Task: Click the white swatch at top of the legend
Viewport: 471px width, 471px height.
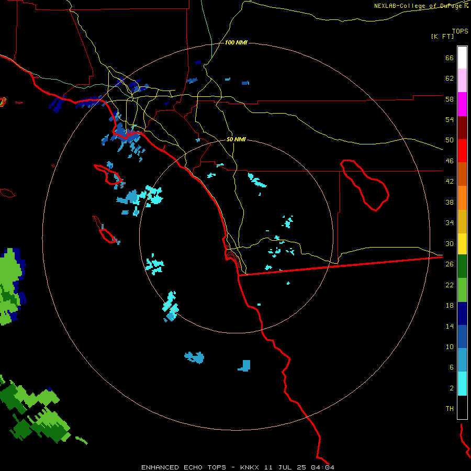Action: click(462, 58)
